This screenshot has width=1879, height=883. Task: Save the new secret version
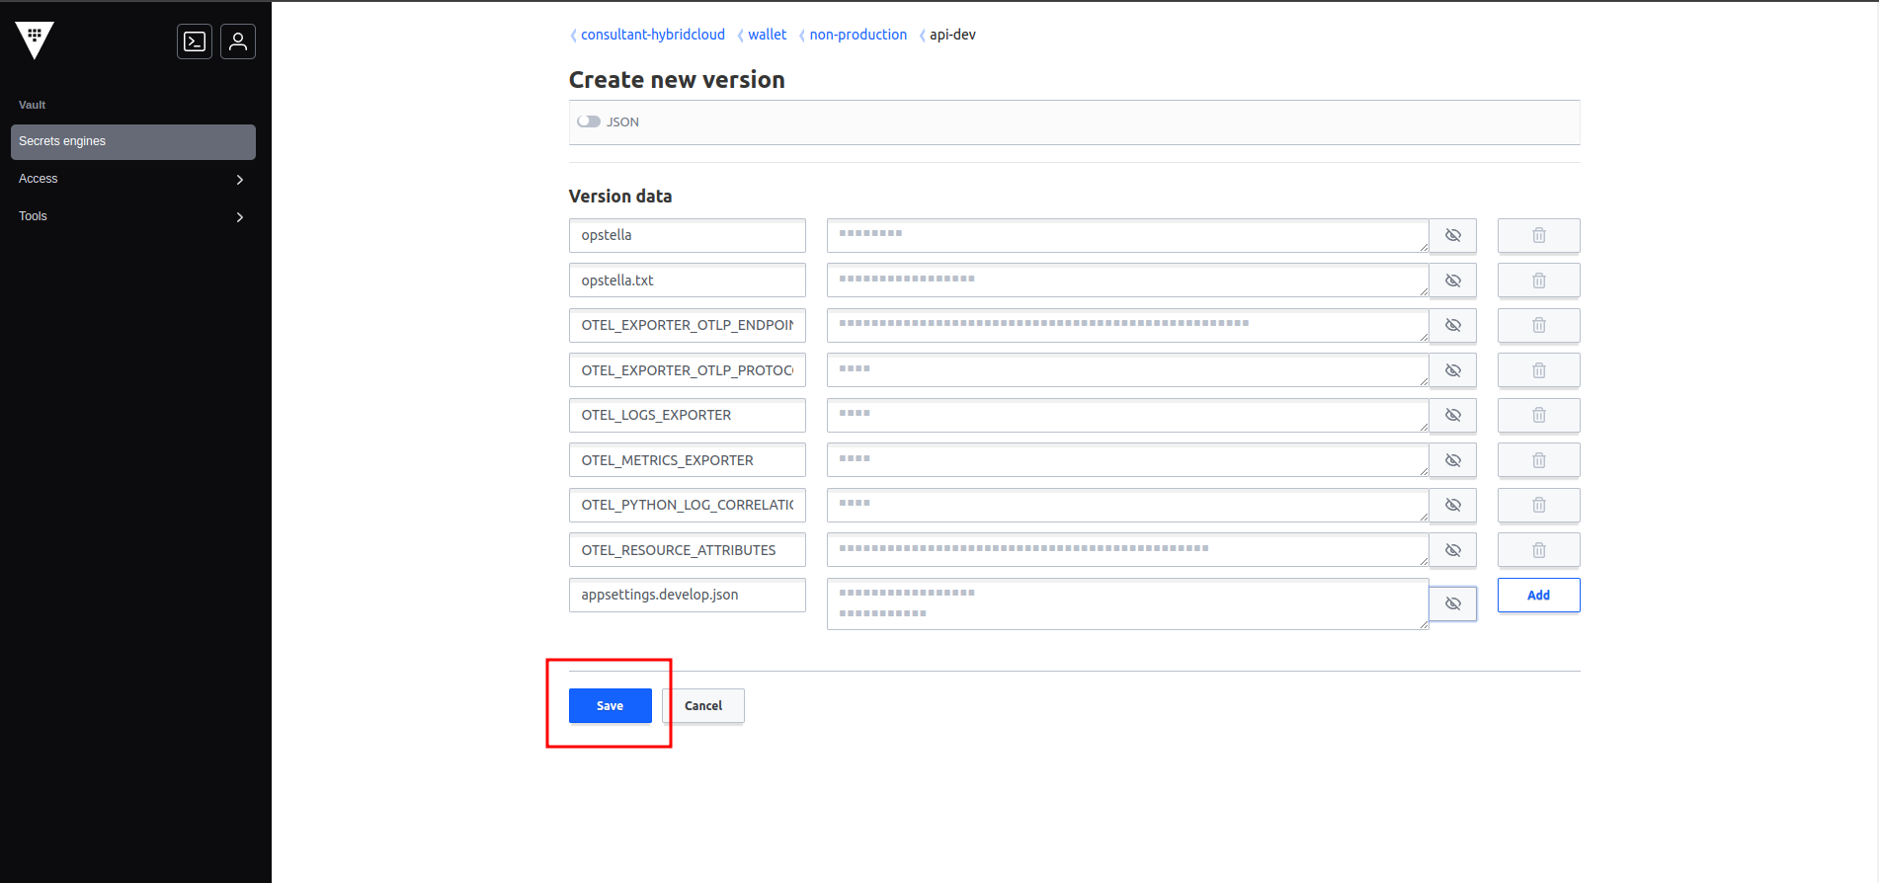tap(610, 705)
